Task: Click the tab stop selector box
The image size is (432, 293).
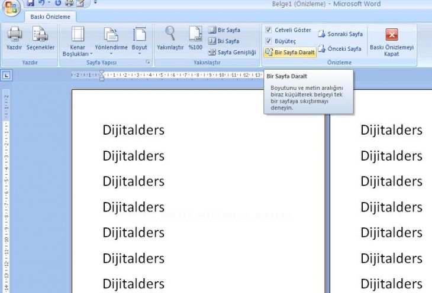Action: 7,75
